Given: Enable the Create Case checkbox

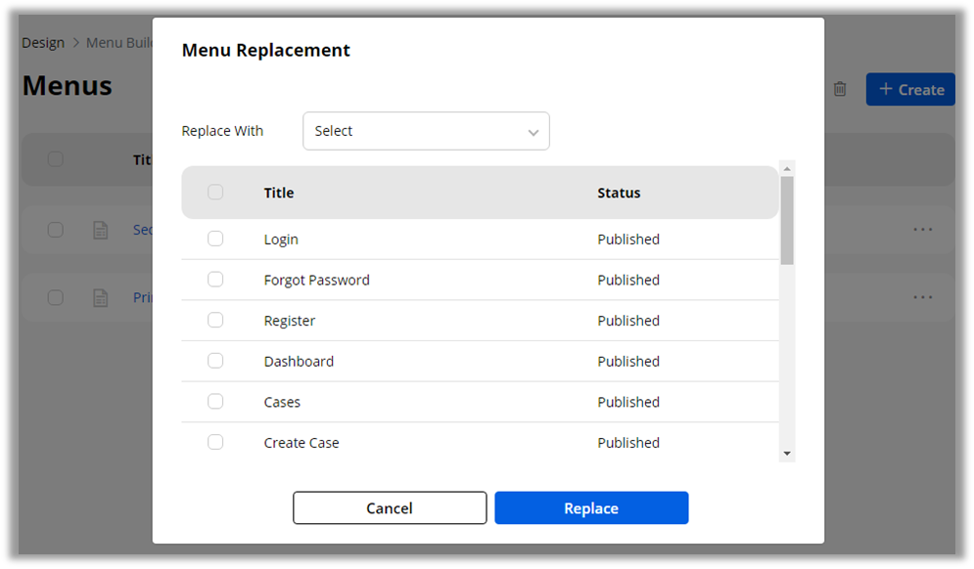Looking at the screenshot, I should click(x=215, y=442).
